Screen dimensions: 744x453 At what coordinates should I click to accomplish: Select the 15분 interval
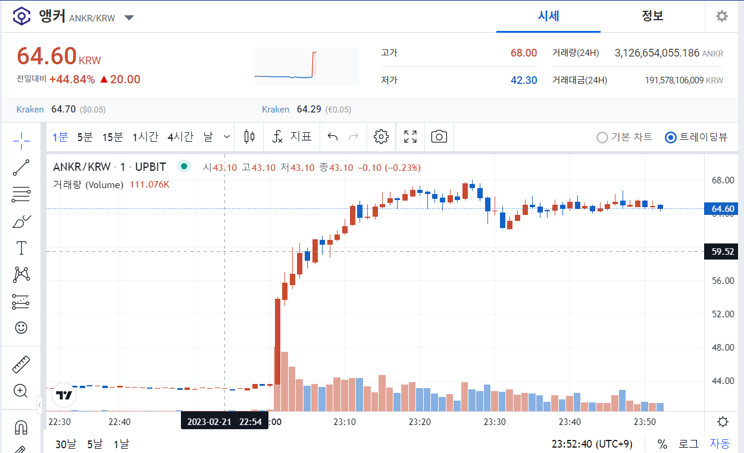112,137
